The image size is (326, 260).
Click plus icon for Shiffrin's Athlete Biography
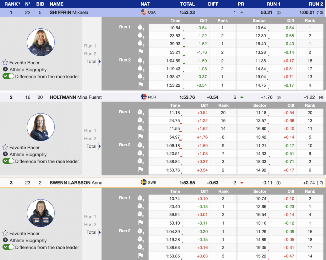5,69
